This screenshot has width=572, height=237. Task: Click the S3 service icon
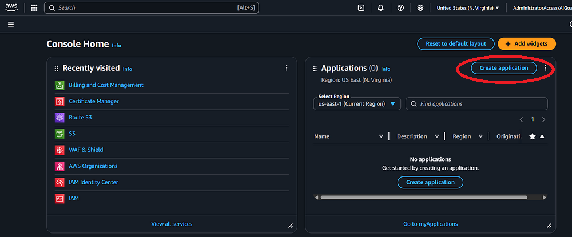click(59, 134)
